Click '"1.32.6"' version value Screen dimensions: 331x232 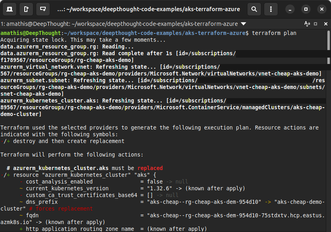tap(160, 188)
